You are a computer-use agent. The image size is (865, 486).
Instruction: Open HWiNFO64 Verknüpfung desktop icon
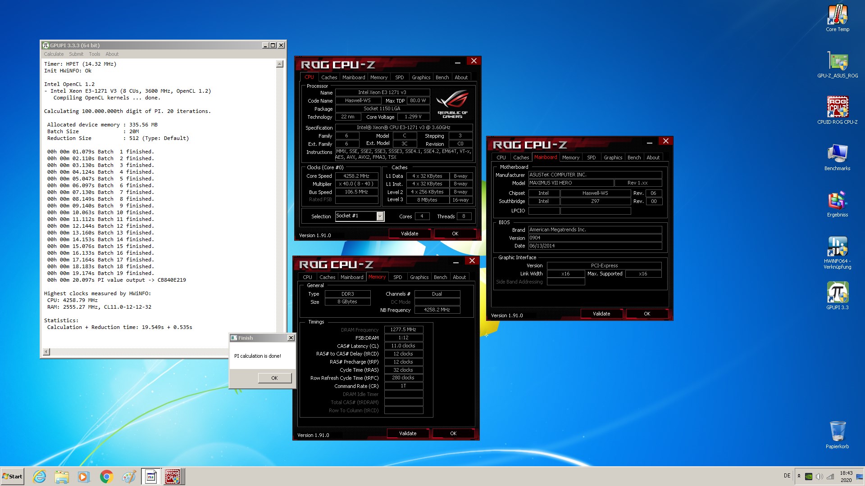[x=838, y=252]
